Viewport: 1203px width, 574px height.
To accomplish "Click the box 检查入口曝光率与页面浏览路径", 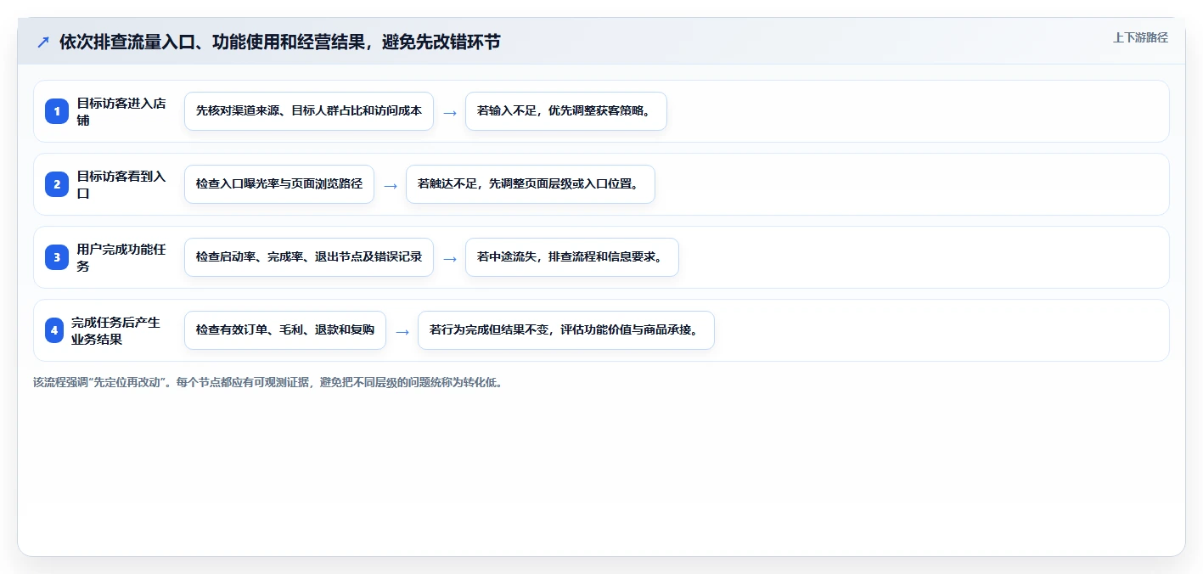I will pyautogui.click(x=279, y=184).
